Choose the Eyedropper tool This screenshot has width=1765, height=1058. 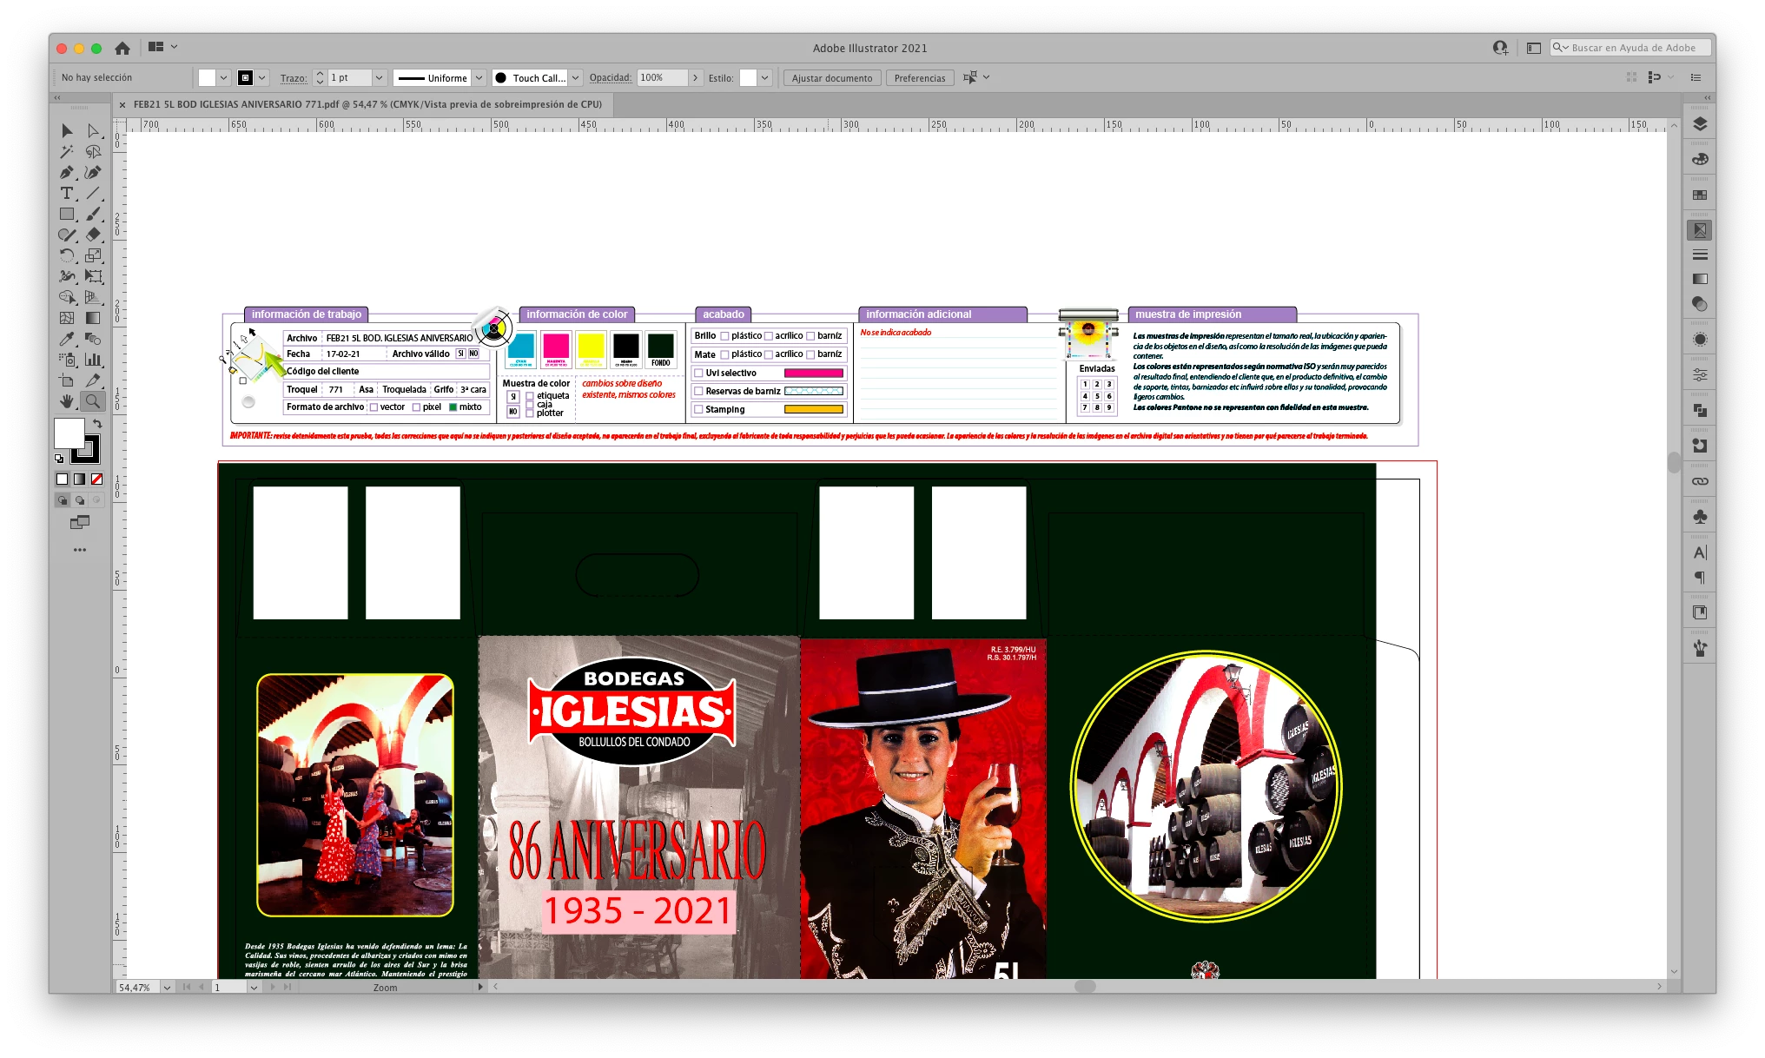pyautogui.click(x=67, y=339)
